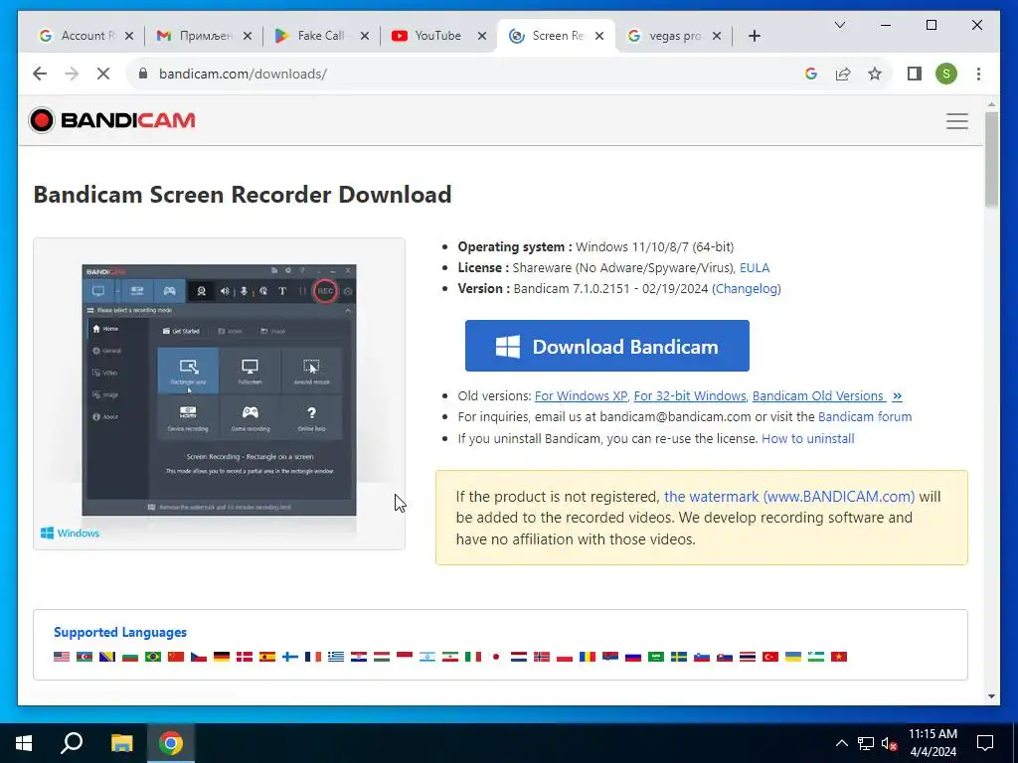This screenshot has width=1018, height=763.
Task: Open the network tray icon
Action: tap(866, 743)
